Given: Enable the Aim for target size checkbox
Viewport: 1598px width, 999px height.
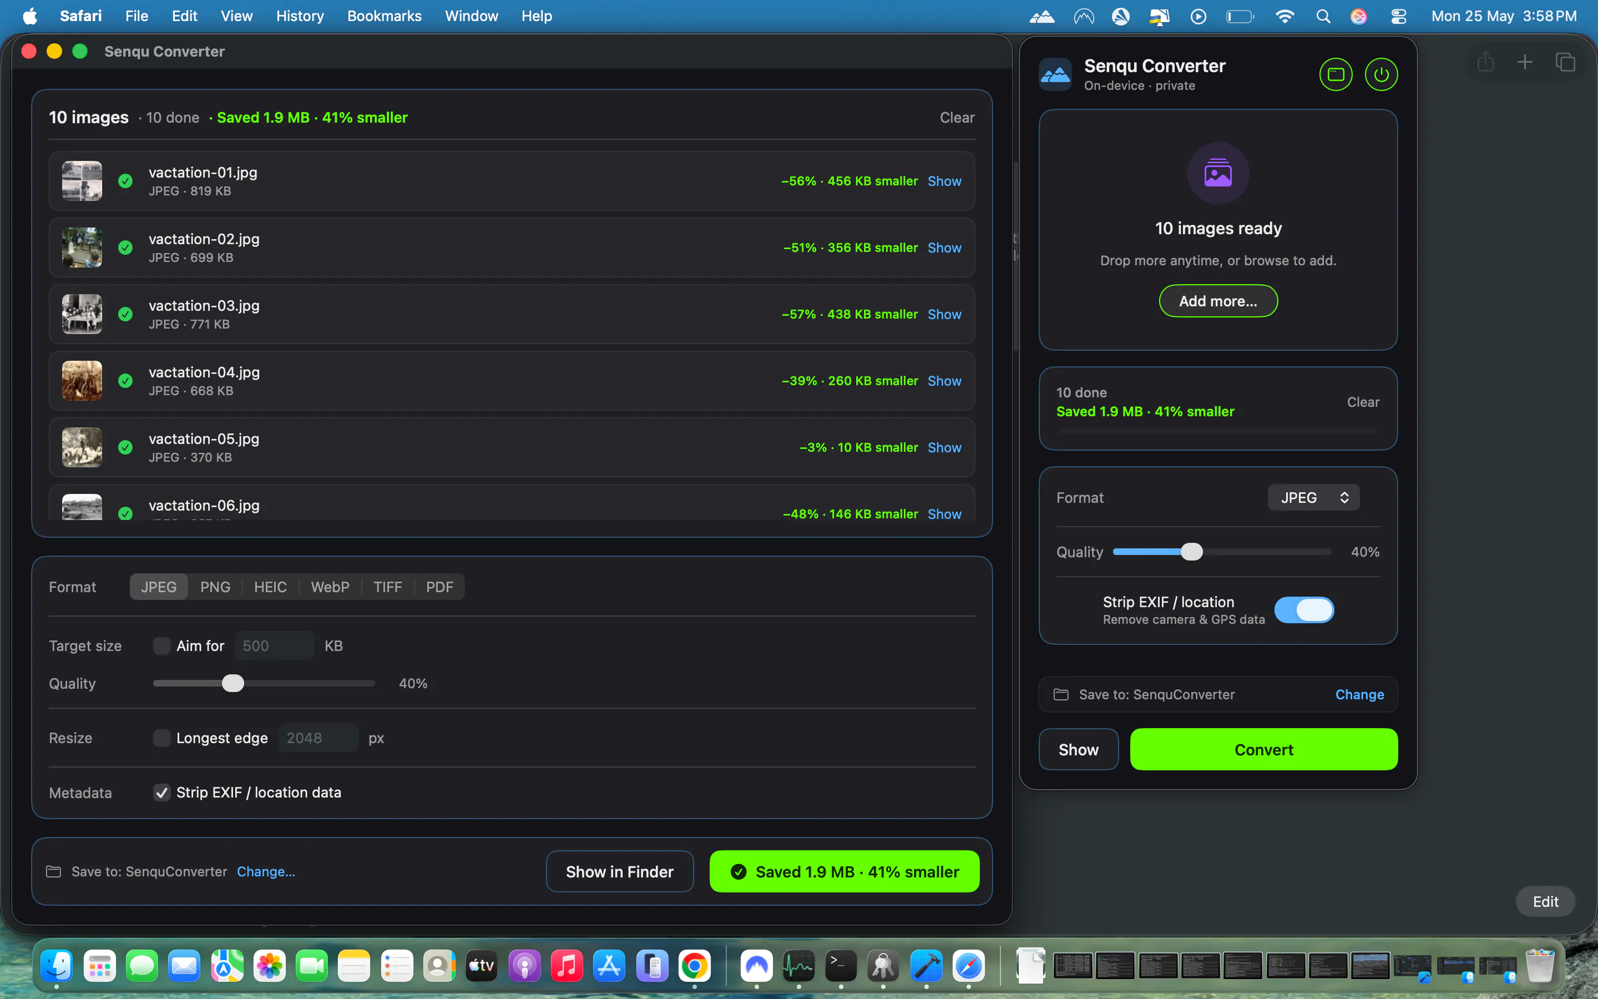Looking at the screenshot, I should (x=161, y=645).
